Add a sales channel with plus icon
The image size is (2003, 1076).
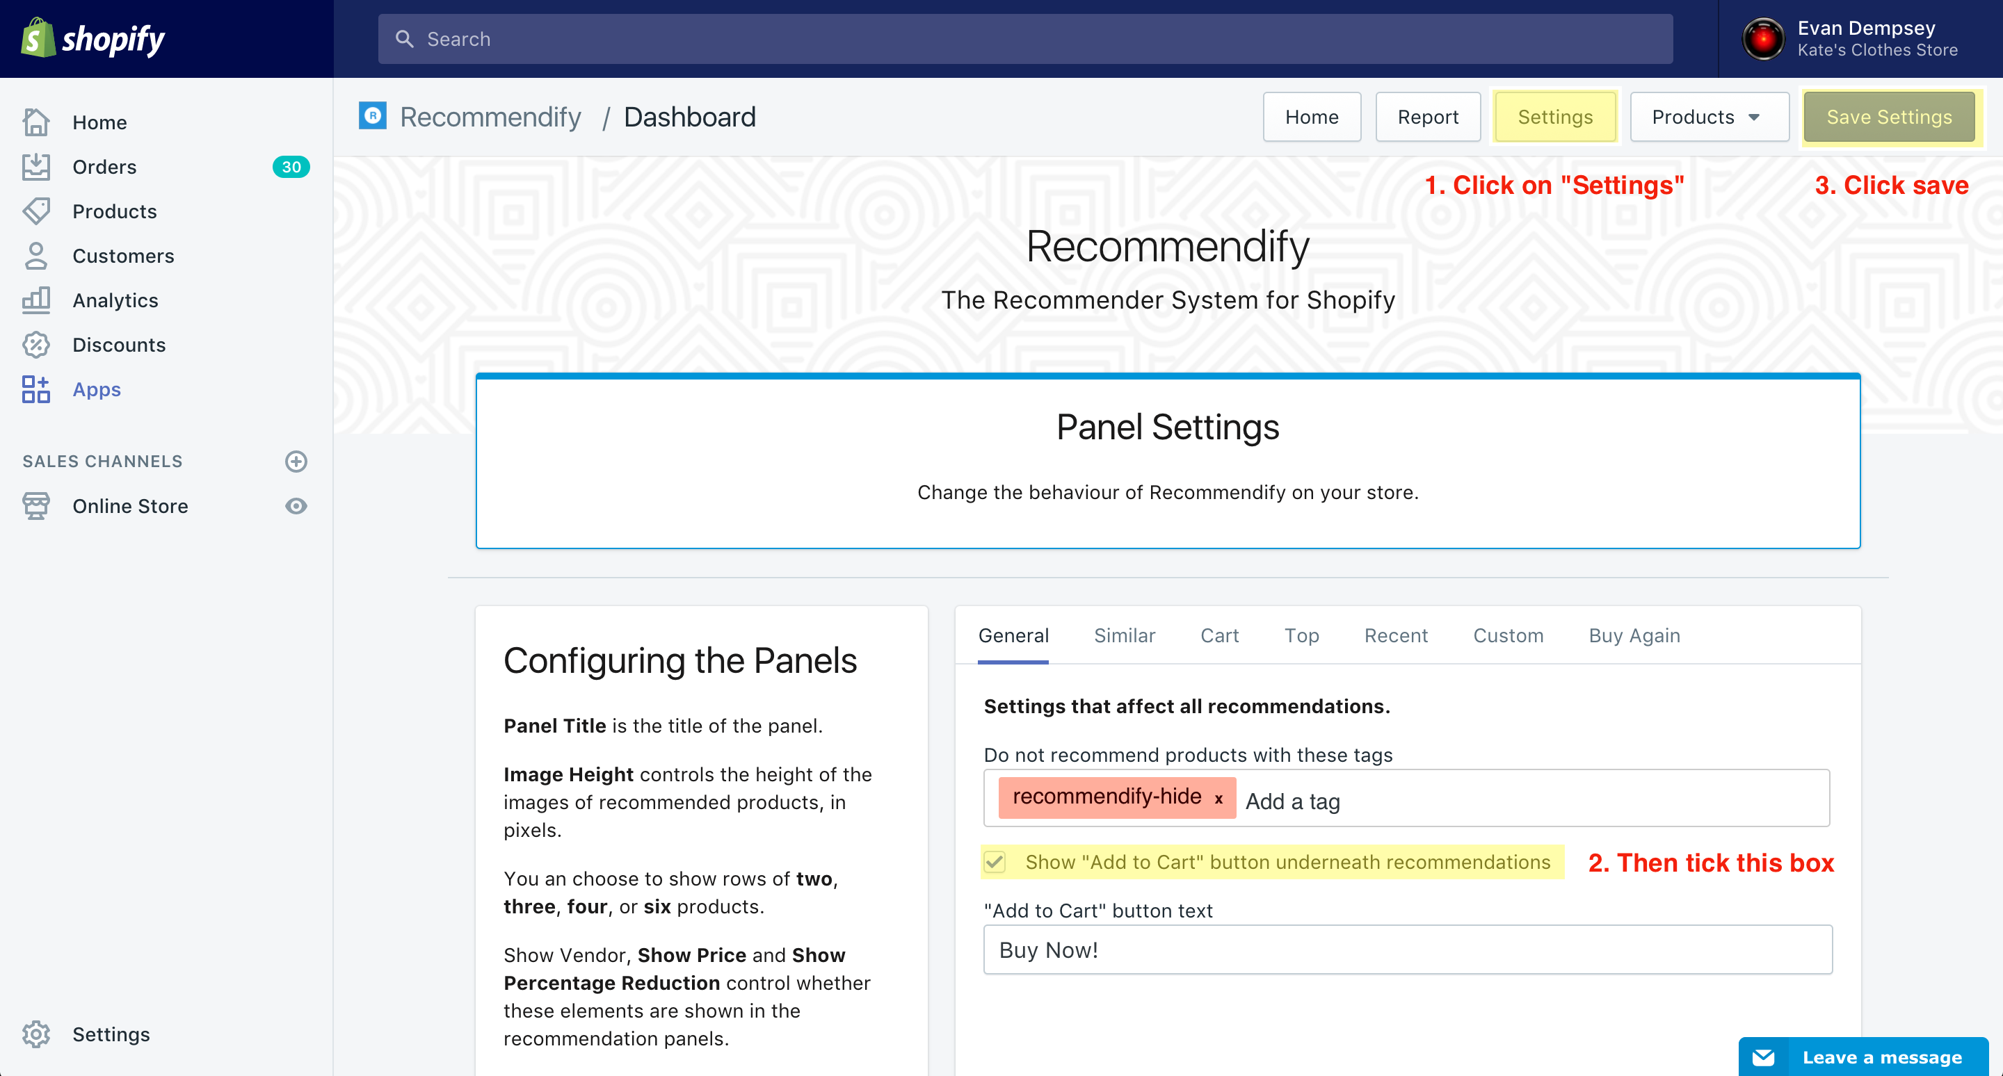coord(296,462)
